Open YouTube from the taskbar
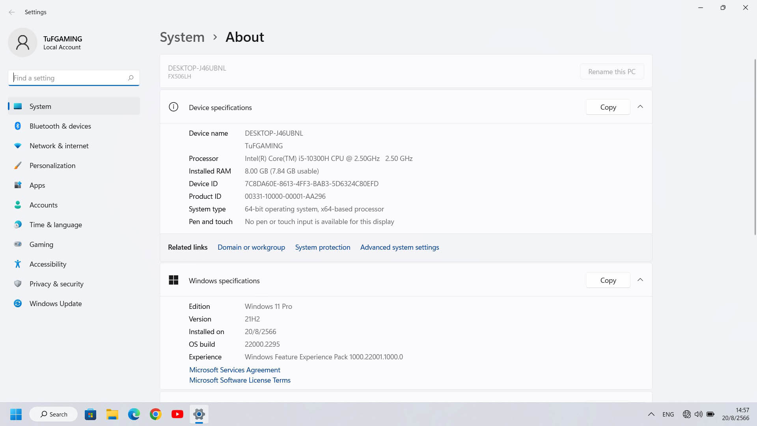This screenshot has height=426, width=757. (x=177, y=414)
